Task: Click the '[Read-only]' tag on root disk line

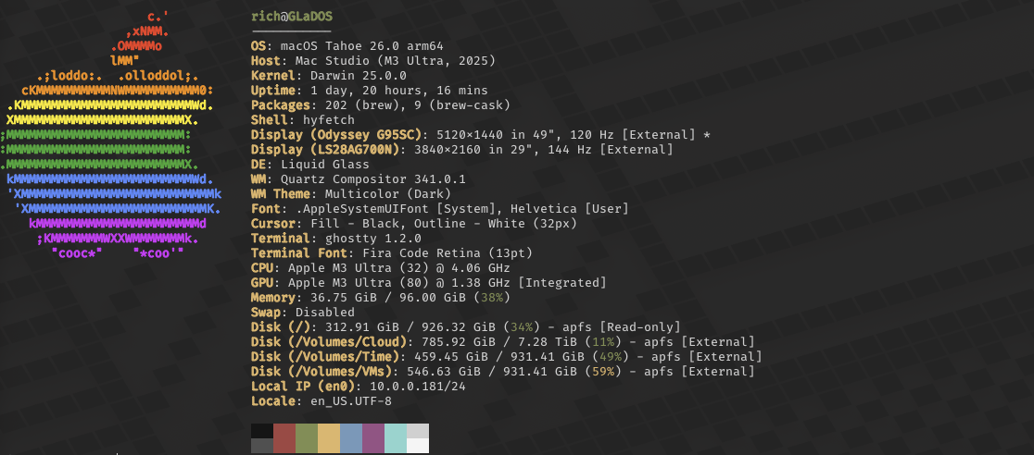Action: 640,327
